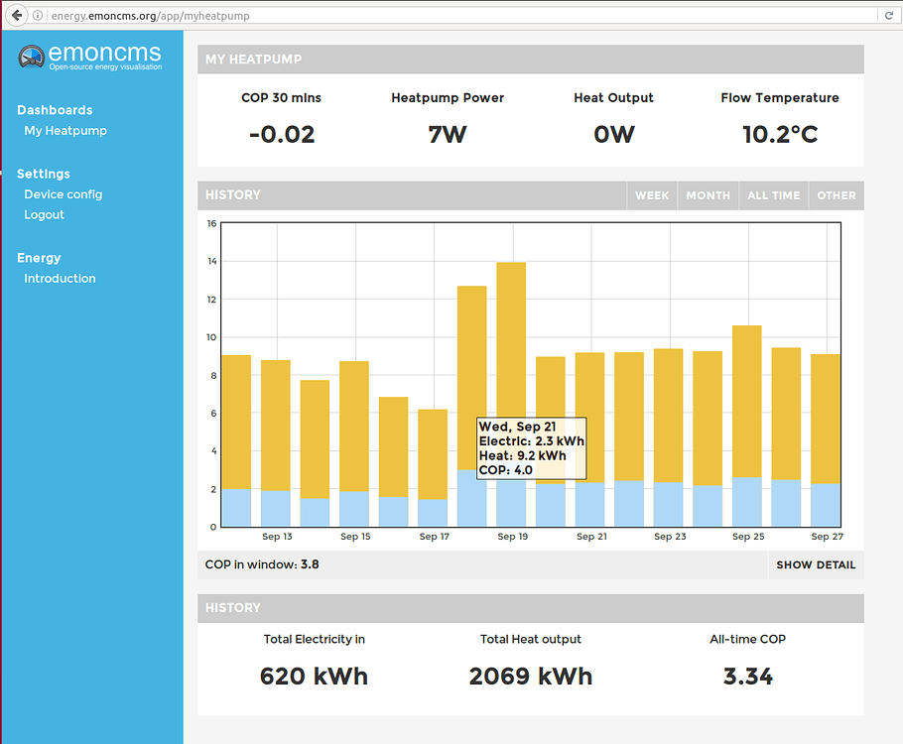Click Logout in the Settings section
This screenshot has width=903, height=744.
pos(44,214)
